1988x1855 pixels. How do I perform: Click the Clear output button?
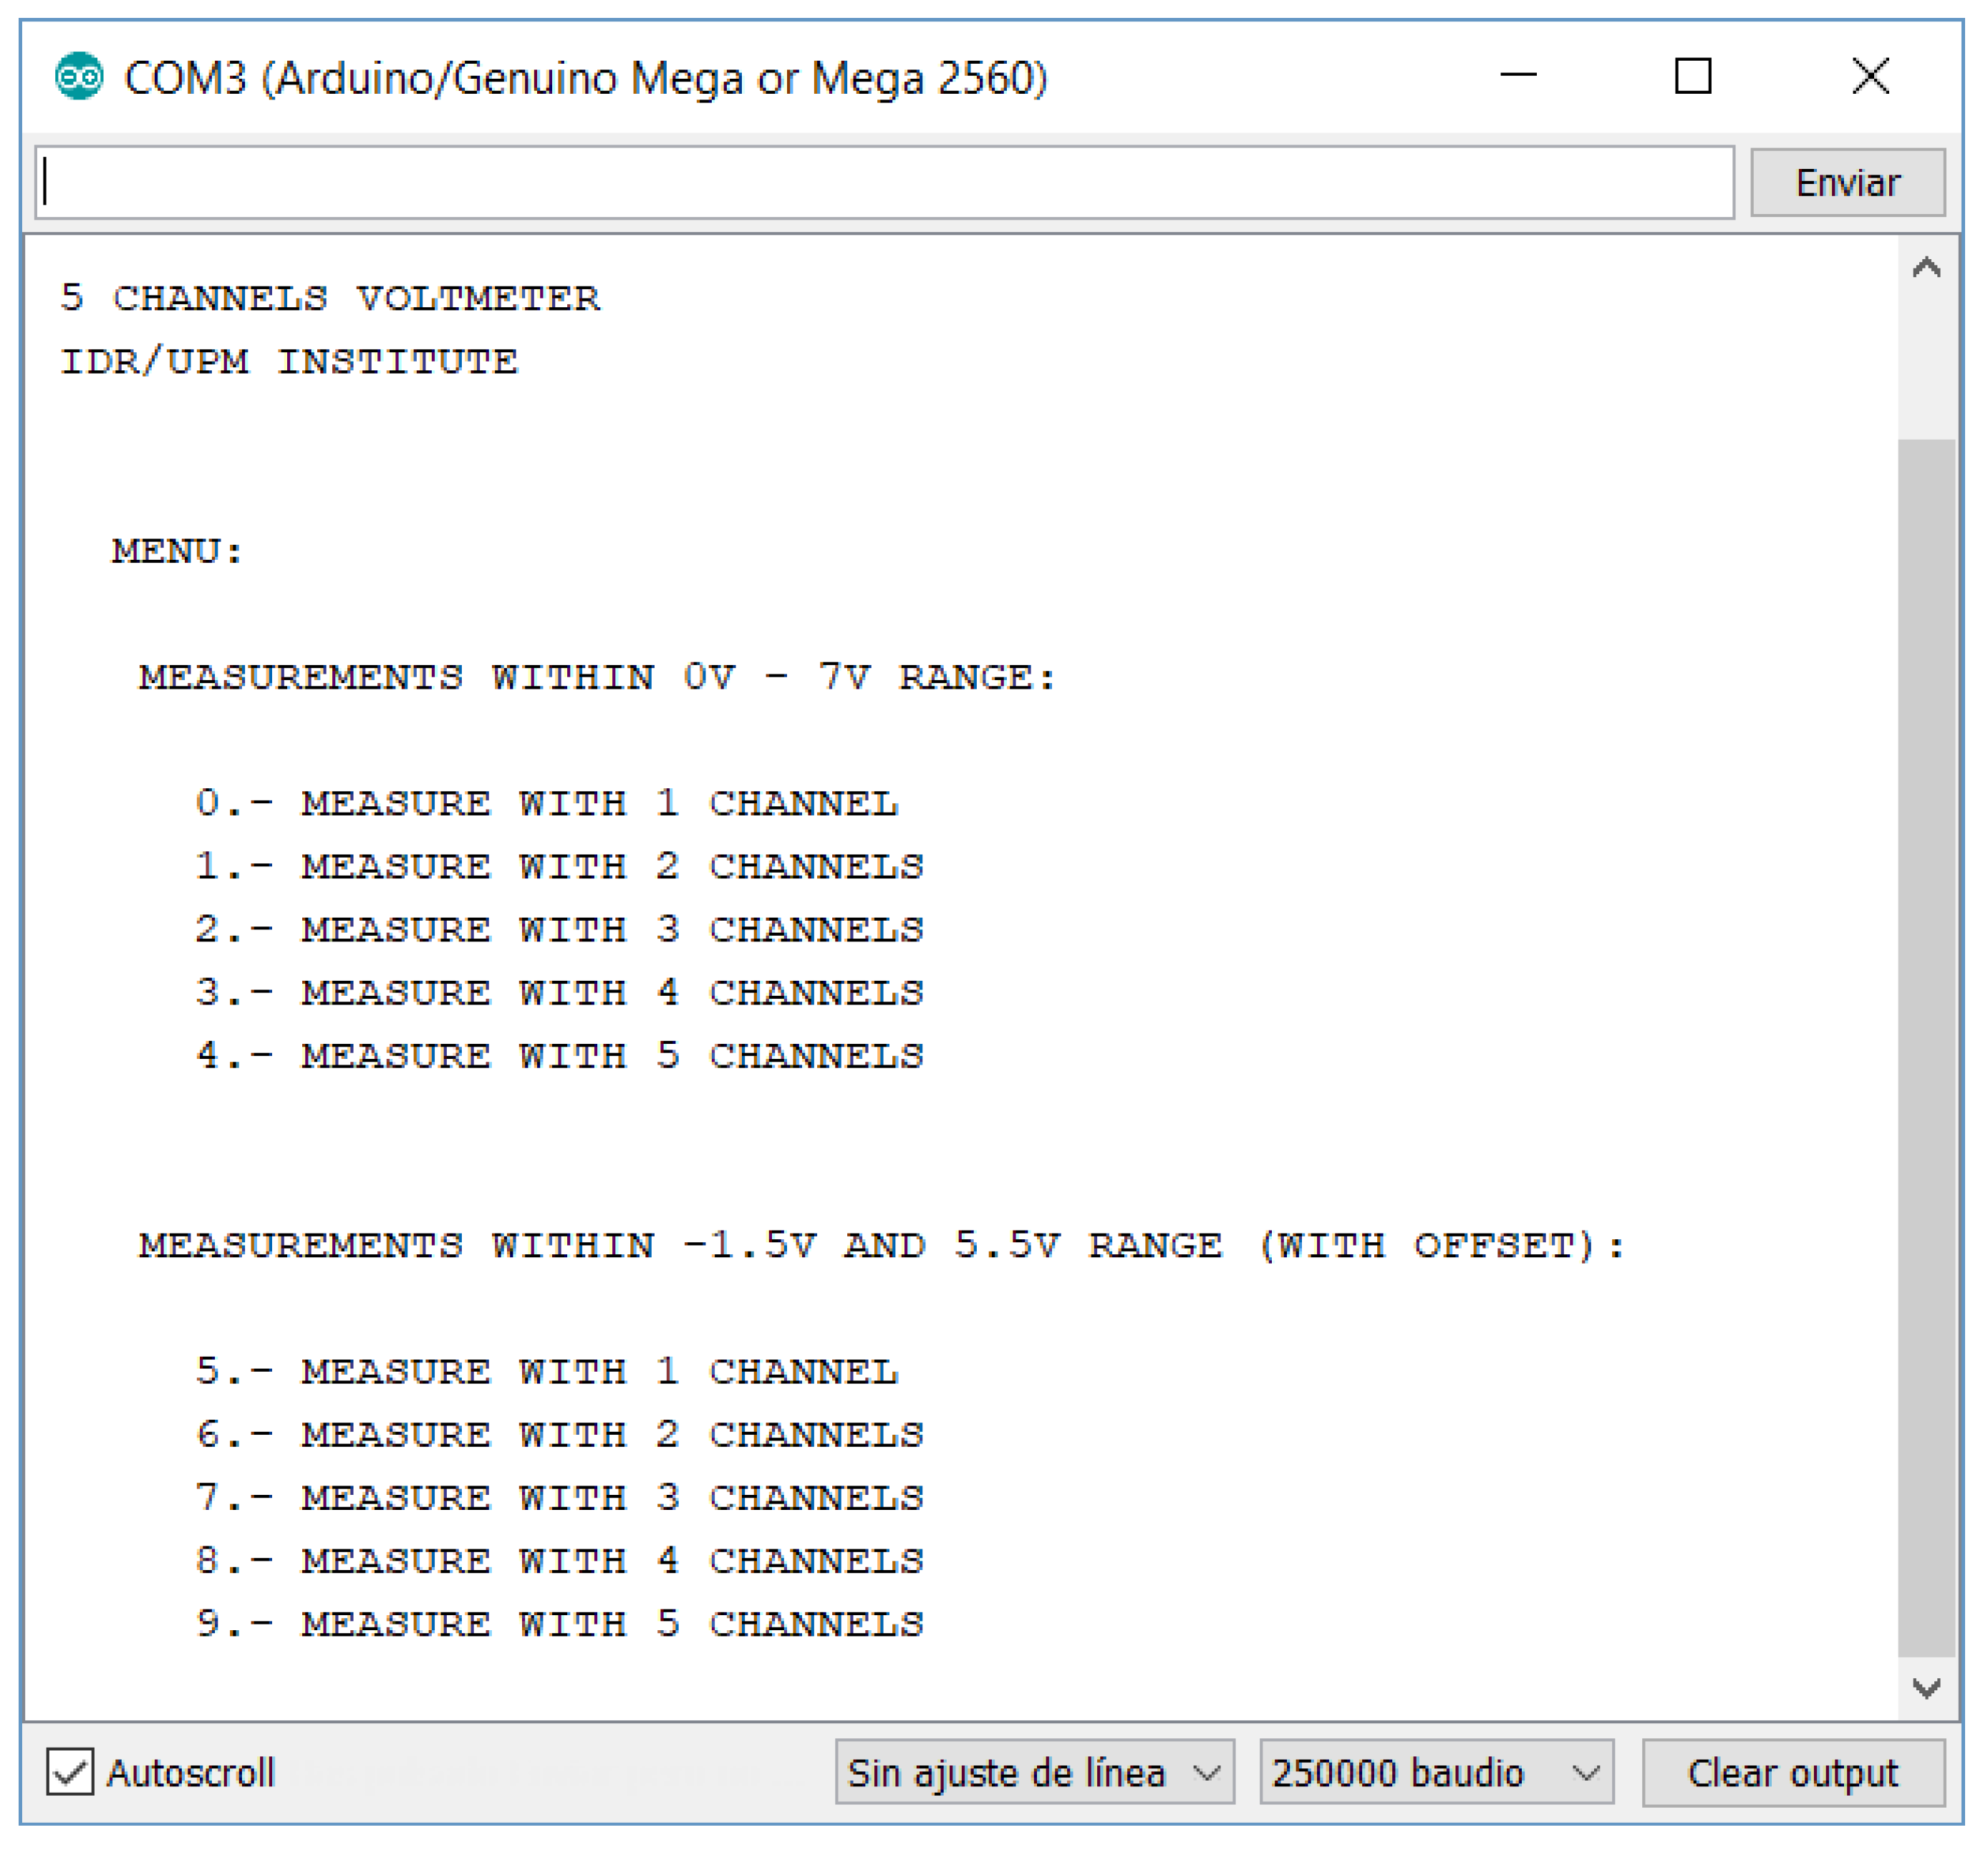point(1793,1772)
